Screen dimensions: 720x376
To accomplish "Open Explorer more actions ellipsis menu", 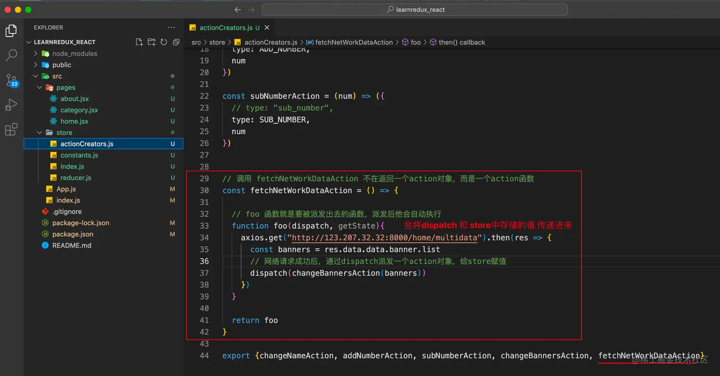I will tap(171, 28).
